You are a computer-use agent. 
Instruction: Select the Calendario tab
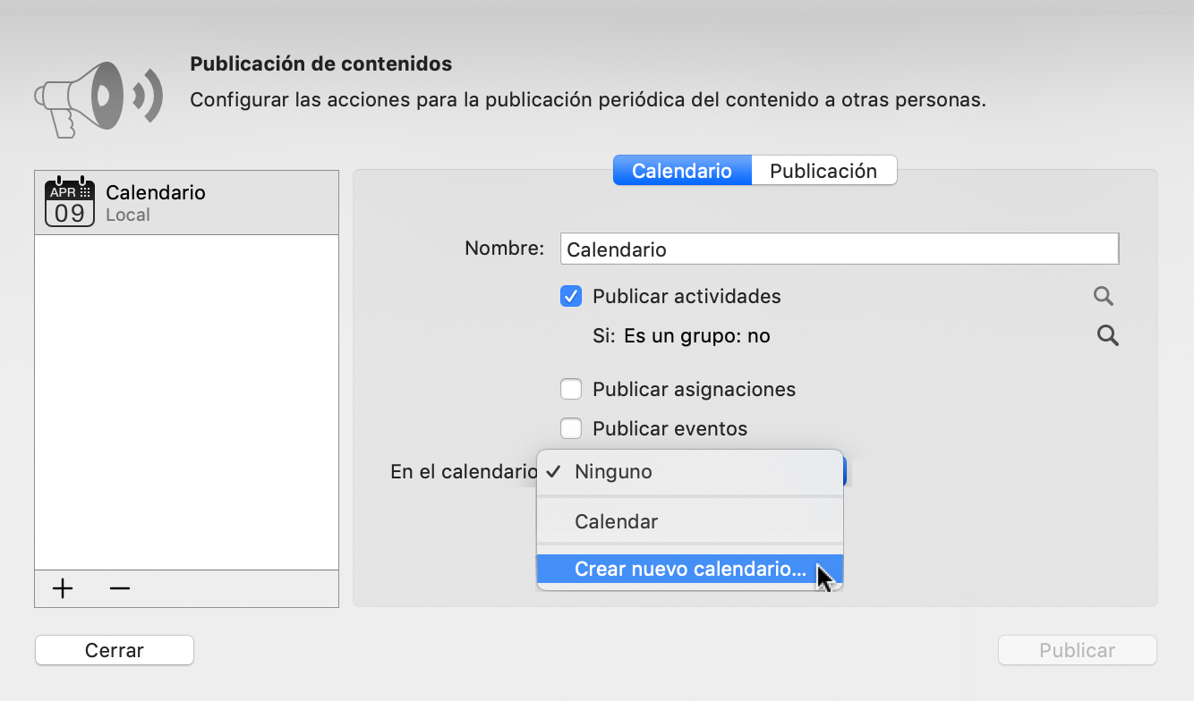pyautogui.click(x=682, y=170)
